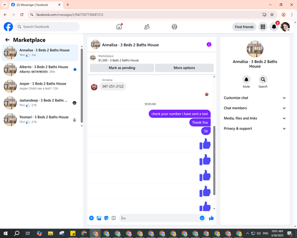Open the Groups icon in top navigation
Image resolution: width=297 pixels, height=238 pixels.
click(x=174, y=27)
